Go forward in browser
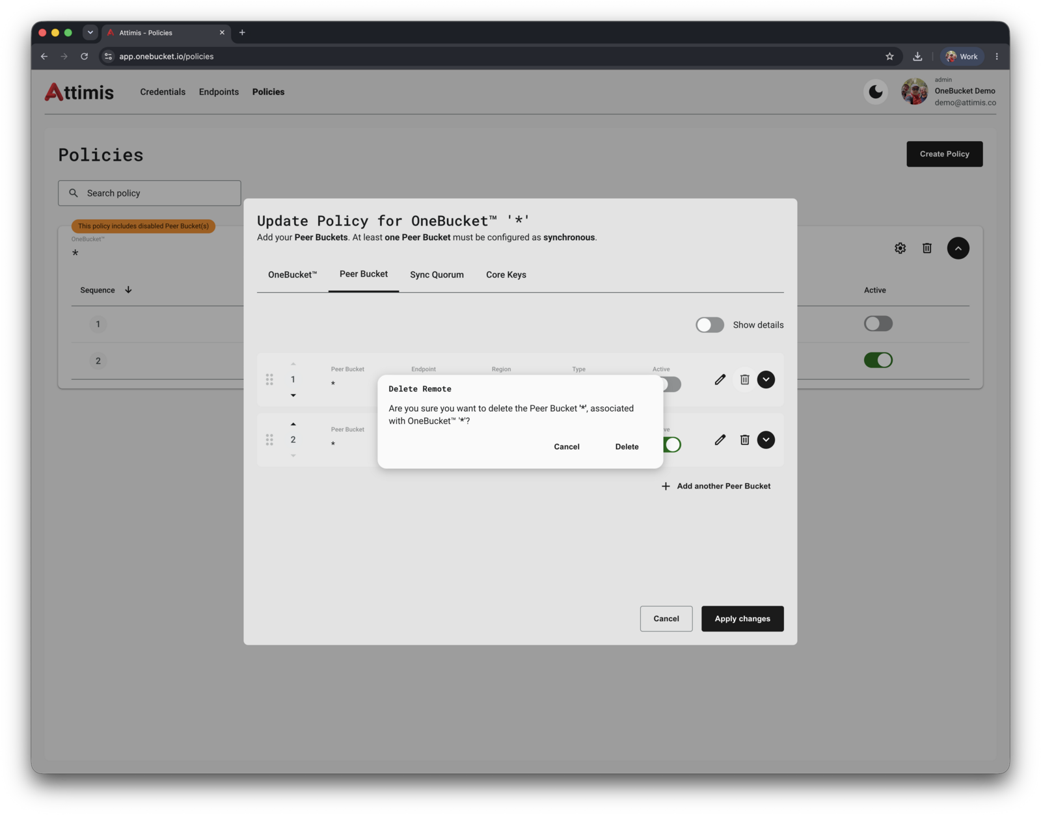This screenshot has height=815, width=1041. click(64, 57)
